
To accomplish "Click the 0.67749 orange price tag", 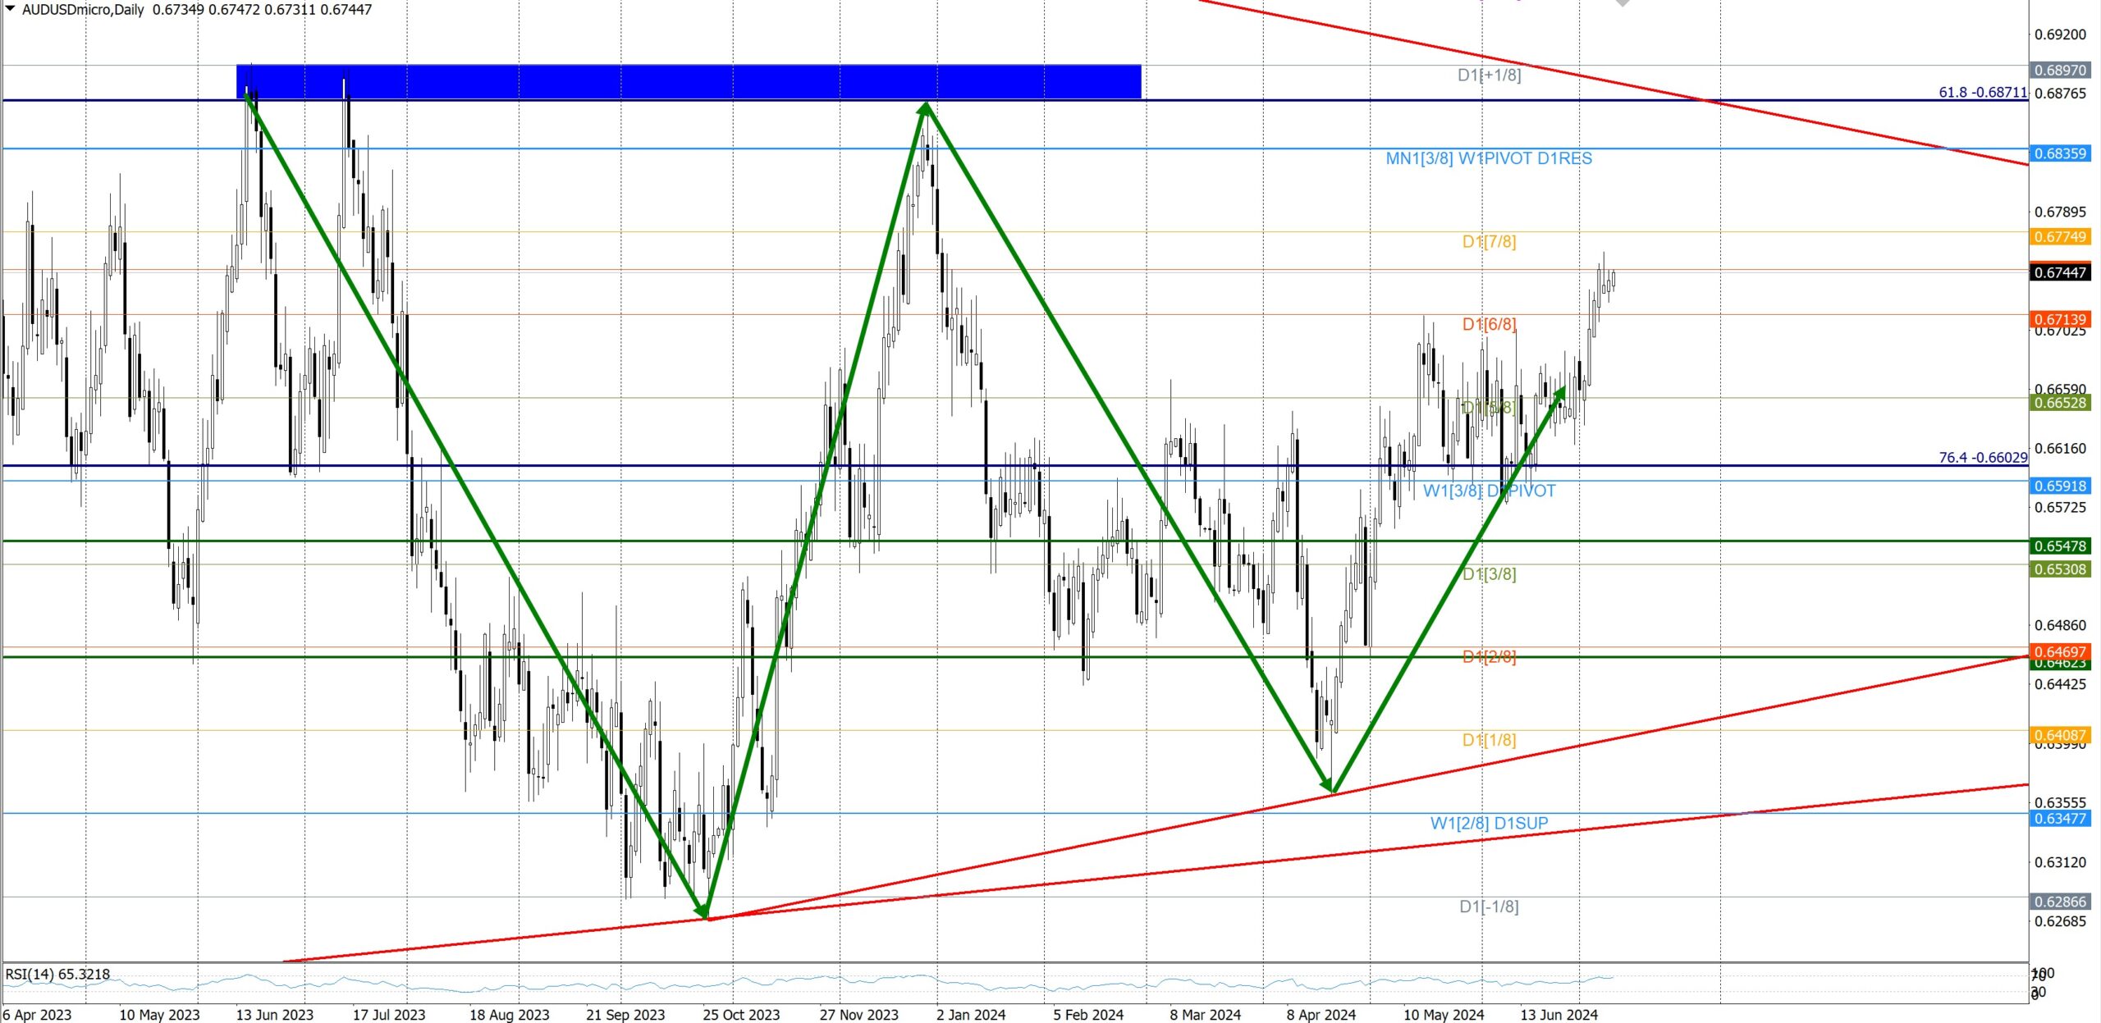I will [x=2060, y=237].
